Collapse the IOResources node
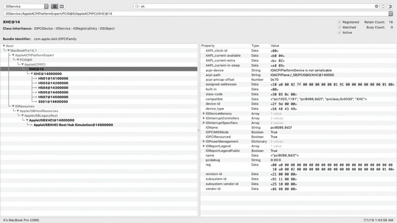Screen dimensions: 397x223 click(x=13, y=106)
